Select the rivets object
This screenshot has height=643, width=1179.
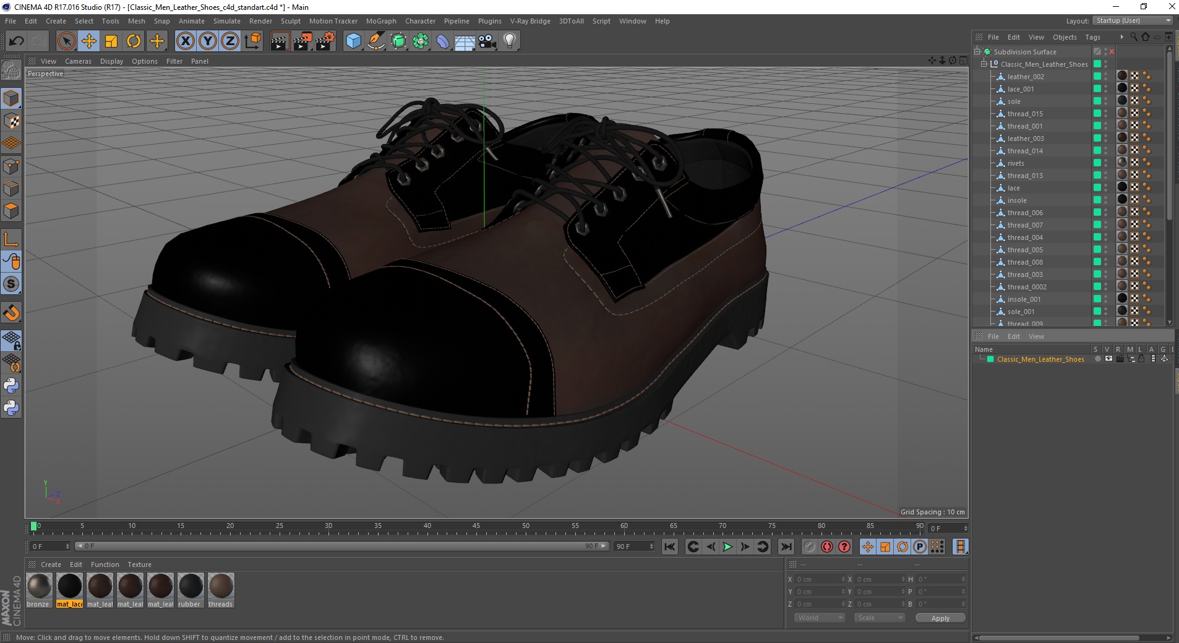tap(1016, 163)
